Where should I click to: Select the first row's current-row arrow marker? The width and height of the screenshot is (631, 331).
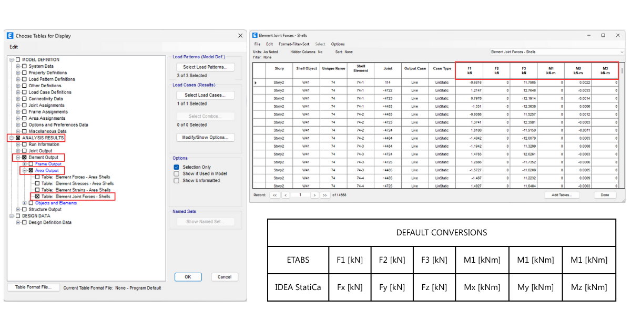256,82
